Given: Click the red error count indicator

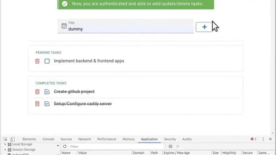Looking at the screenshot, I should tap(254, 139).
